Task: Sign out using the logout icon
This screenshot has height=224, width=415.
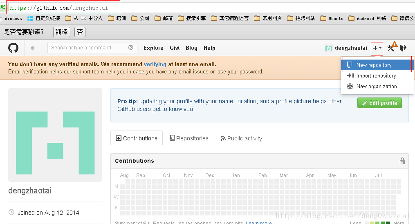Action: coord(403,48)
